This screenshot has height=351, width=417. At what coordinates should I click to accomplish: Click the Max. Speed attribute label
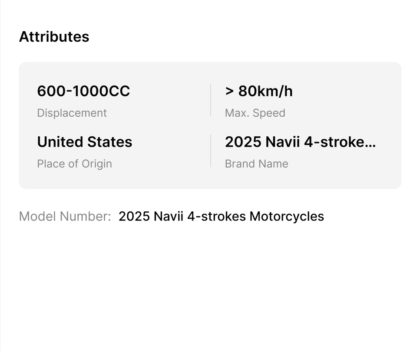(255, 113)
